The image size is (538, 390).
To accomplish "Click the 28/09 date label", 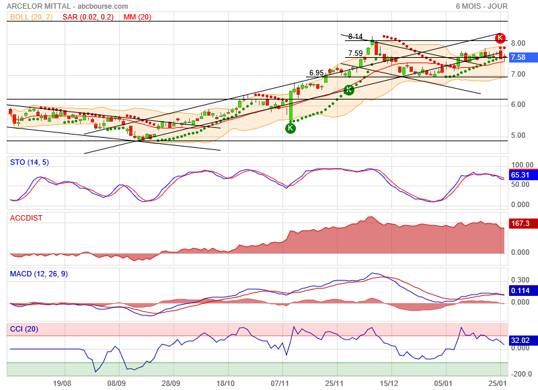I will pos(171,383).
